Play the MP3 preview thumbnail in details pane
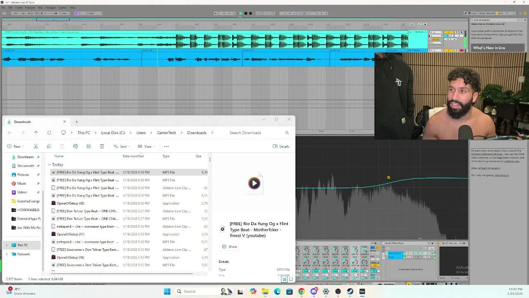Viewport: 529px width, 298px height. (254, 183)
